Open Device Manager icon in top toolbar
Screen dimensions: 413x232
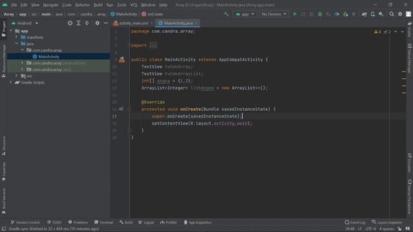tap(373, 14)
